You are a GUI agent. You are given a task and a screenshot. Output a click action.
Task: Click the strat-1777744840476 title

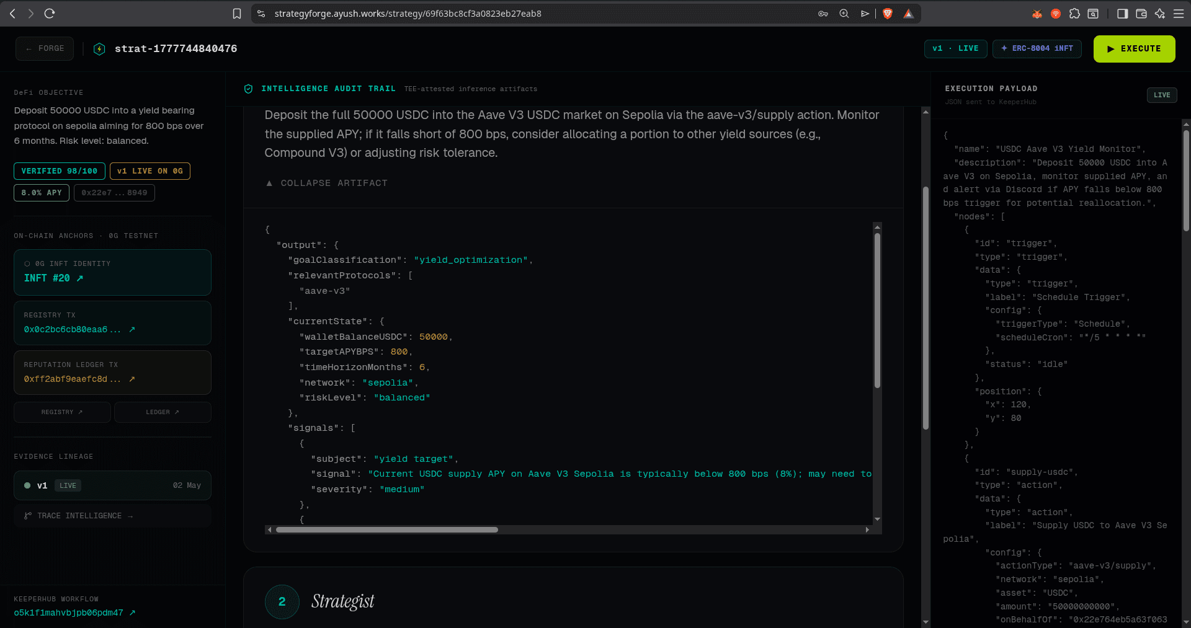[176, 48]
